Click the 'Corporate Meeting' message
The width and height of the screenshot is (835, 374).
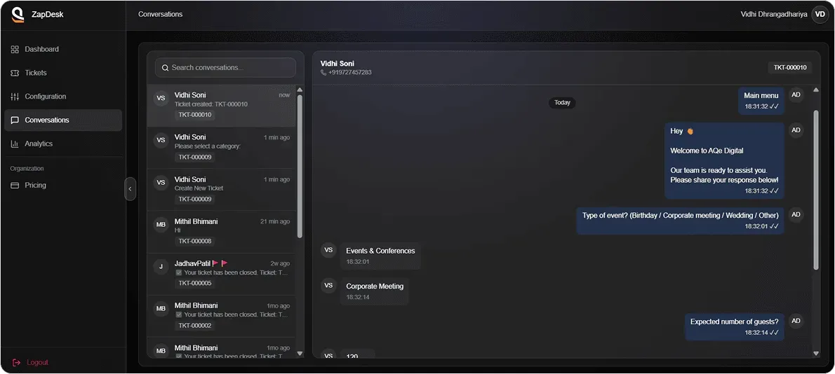point(375,291)
